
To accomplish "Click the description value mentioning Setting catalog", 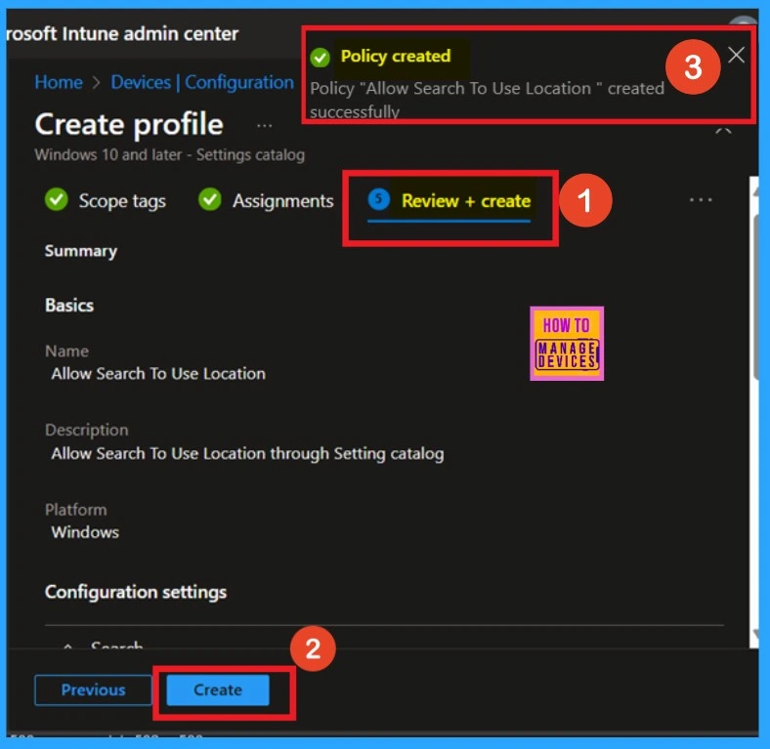I will pos(247,453).
